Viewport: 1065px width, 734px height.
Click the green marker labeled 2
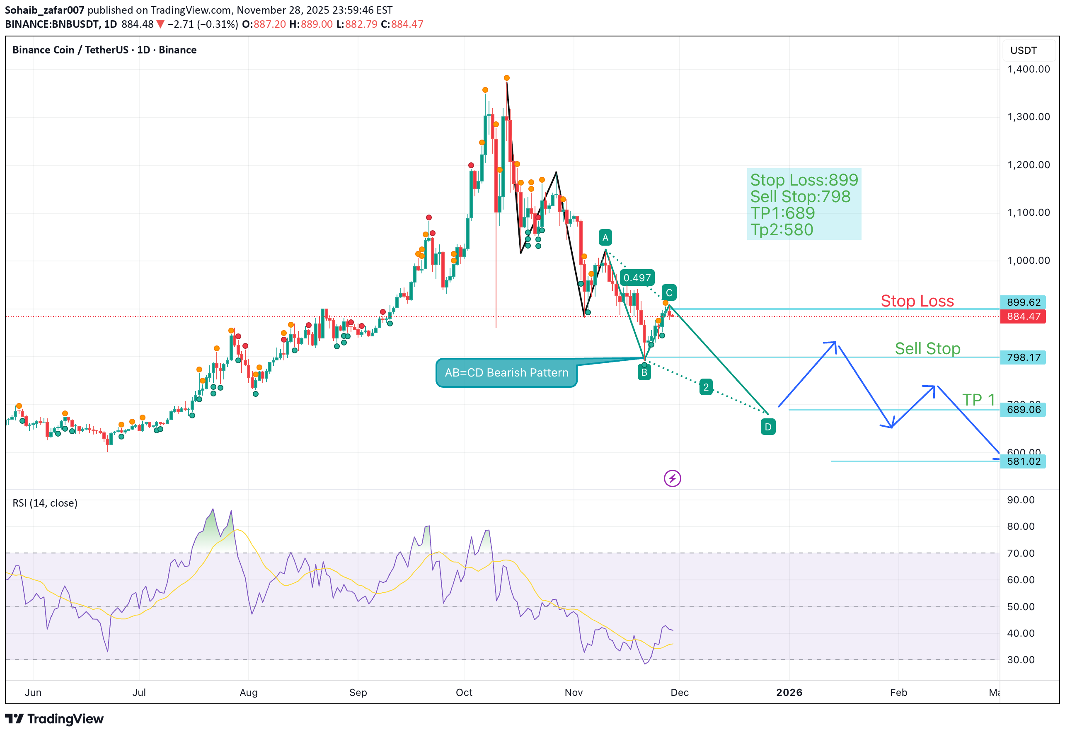pyautogui.click(x=706, y=387)
